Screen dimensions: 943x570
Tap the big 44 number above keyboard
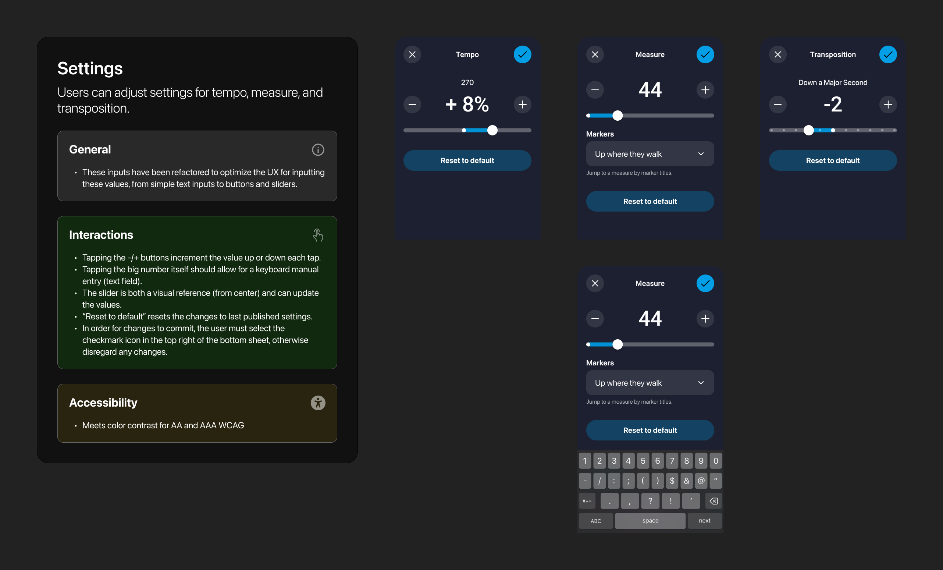[650, 319]
